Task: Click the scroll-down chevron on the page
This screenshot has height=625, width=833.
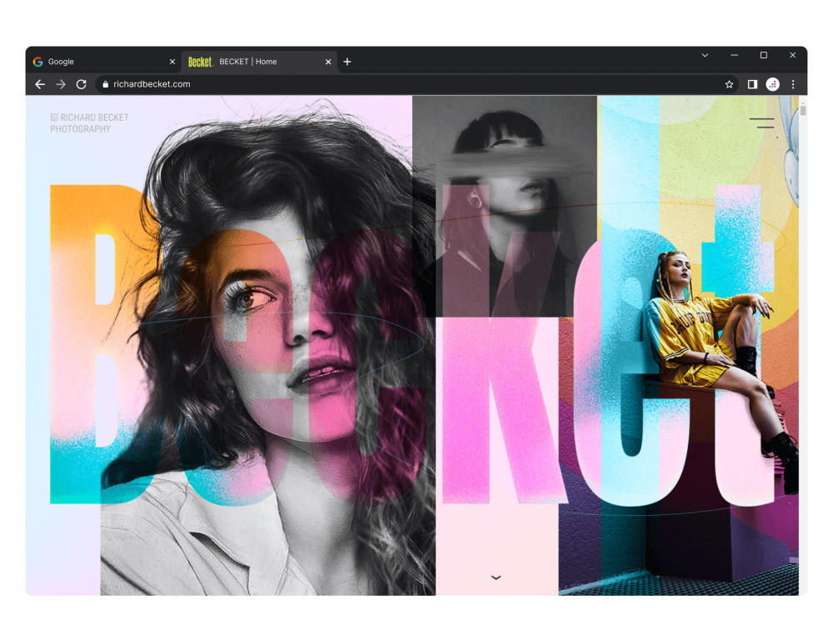Action: [x=496, y=577]
